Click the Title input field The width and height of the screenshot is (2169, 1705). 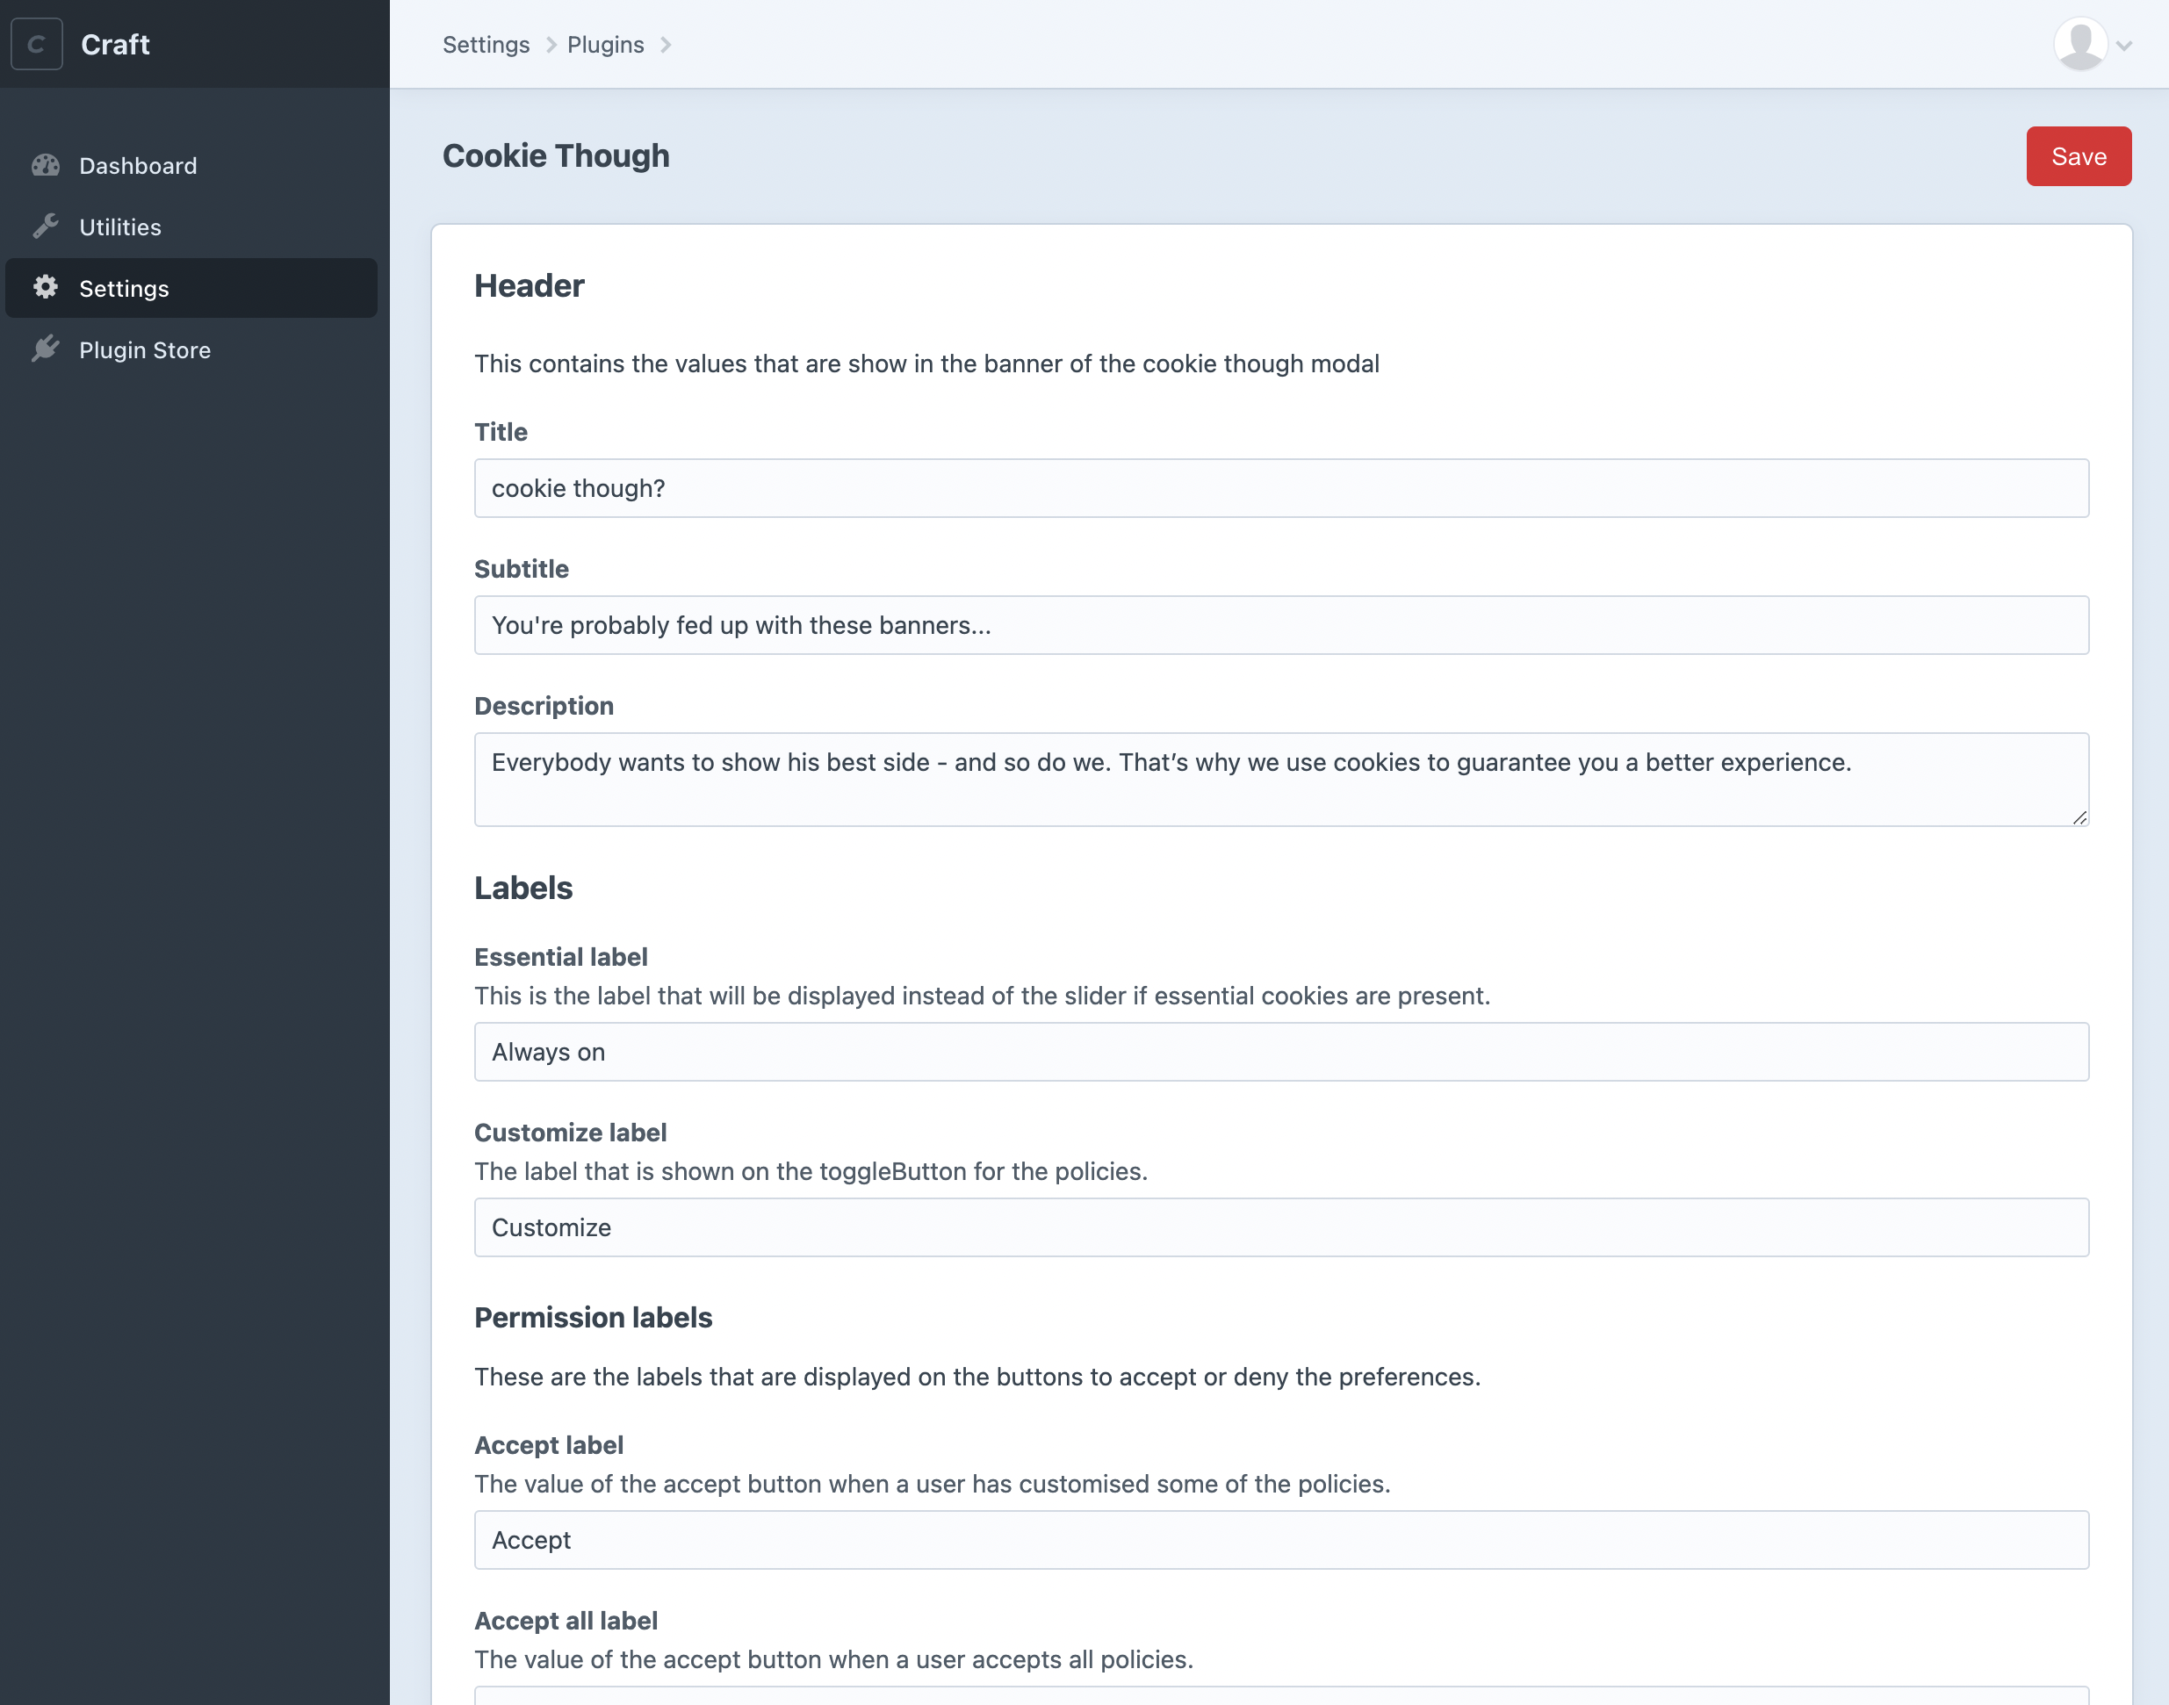(1280, 488)
